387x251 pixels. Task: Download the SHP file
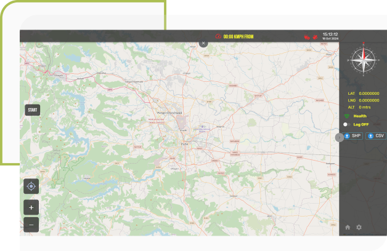[353, 135]
